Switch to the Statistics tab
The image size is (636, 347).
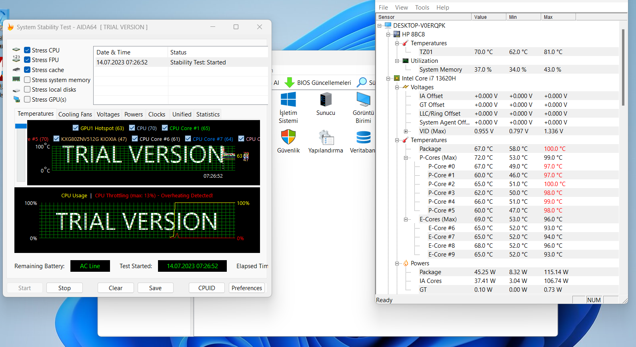click(208, 114)
